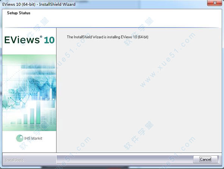Viewport: 224px width, 169px height.
Task: Close the InstallShield Wizard window
Action: tap(215, 3)
